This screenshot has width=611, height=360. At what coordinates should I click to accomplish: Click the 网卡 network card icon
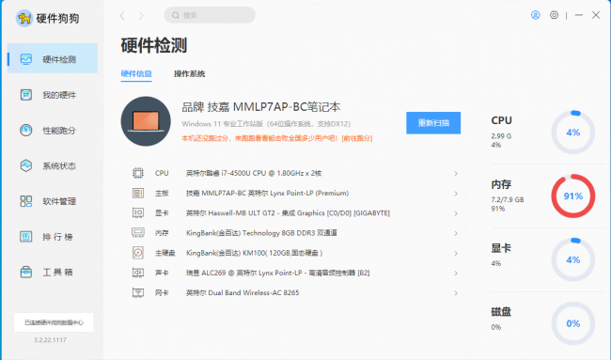point(138,292)
